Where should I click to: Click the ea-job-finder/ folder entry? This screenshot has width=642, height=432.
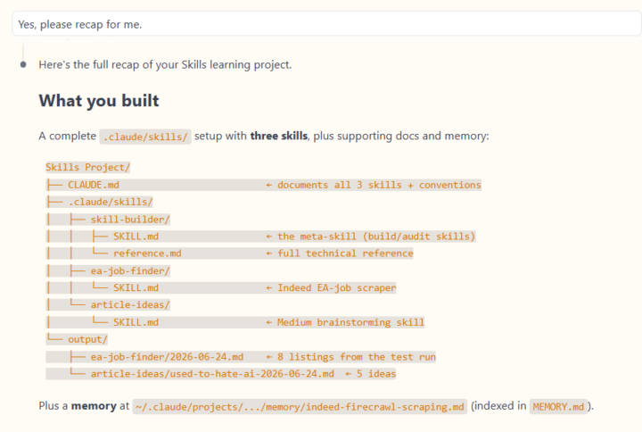[x=130, y=271]
